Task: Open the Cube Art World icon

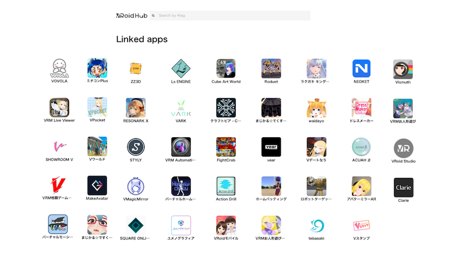Action: click(226, 69)
